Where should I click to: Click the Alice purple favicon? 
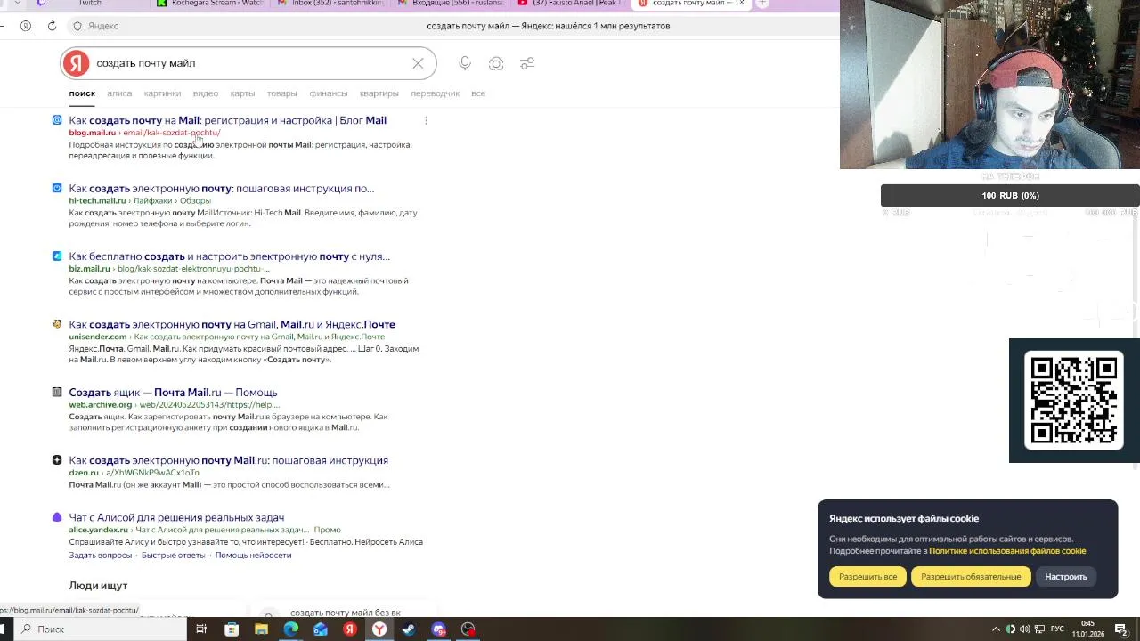57,517
